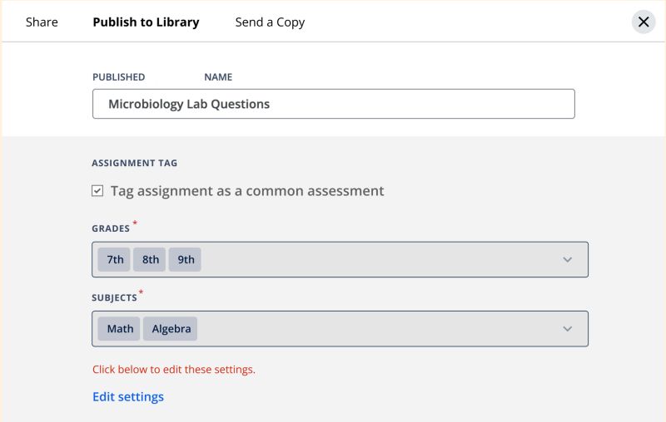Toggle the common assessment checkbox
Screen dimensions: 666x422
coord(97,191)
